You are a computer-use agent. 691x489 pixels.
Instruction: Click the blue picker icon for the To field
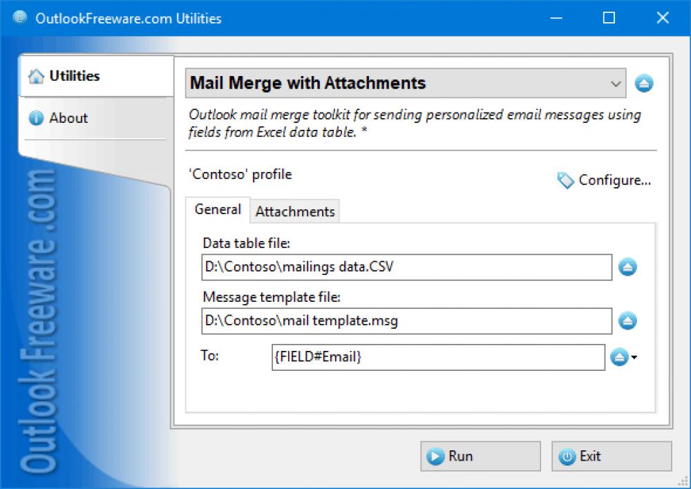click(620, 358)
